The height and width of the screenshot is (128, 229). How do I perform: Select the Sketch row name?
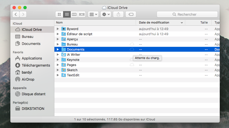(x=72, y=70)
